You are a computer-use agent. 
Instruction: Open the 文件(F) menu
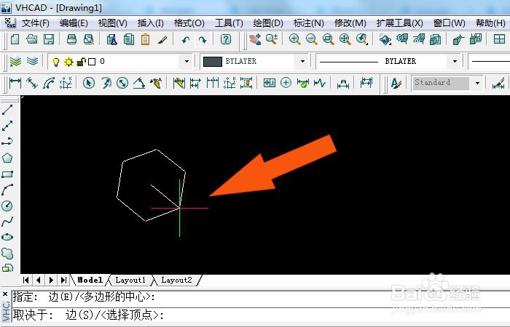pyautogui.click(x=36, y=23)
